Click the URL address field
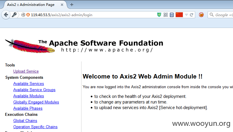Screen dimensions: 233x132 click(94, 15)
